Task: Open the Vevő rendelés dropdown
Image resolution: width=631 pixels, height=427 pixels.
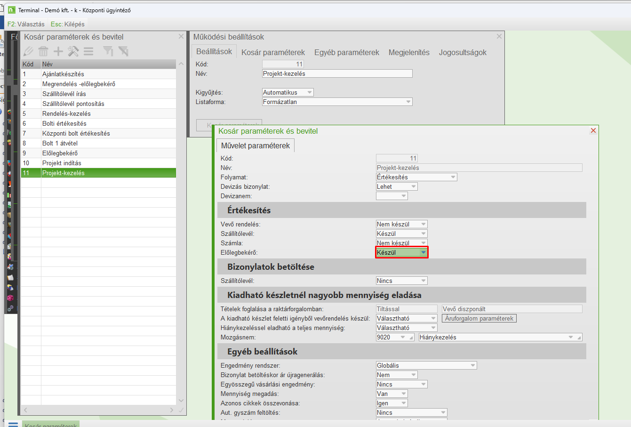Action: pos(423,225)
